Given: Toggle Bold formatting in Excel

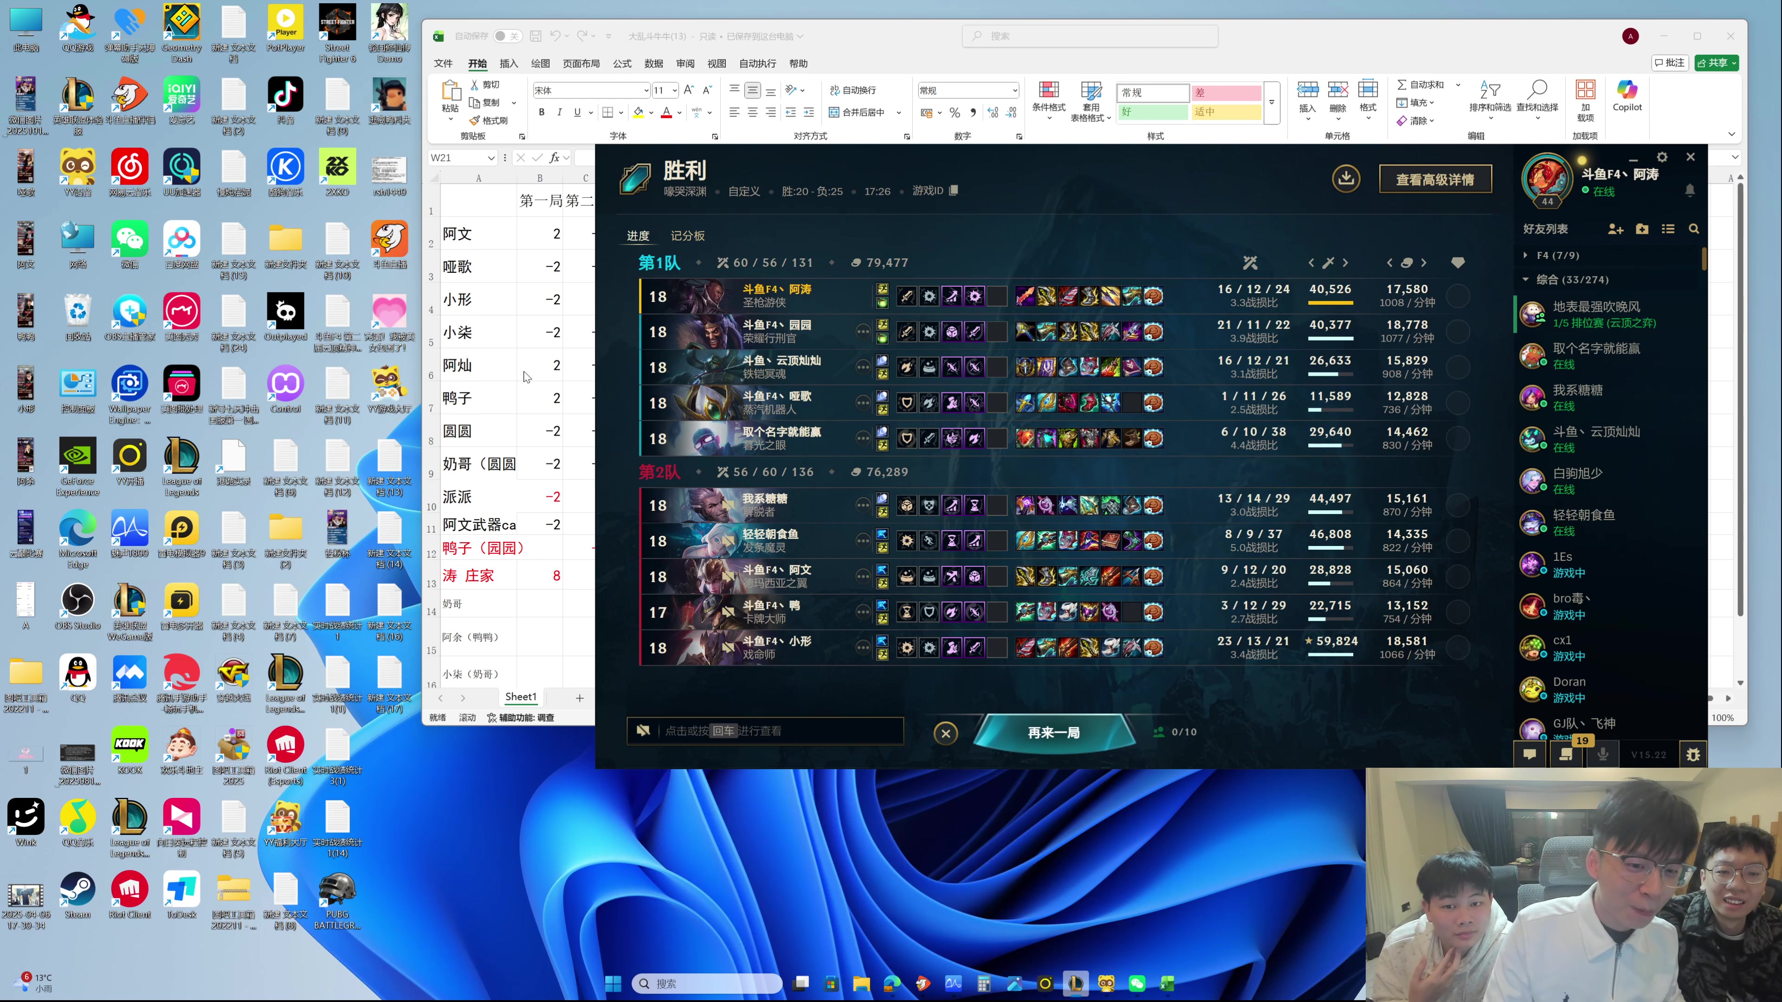Looking at the screenshot, I should pyautogui.click(x=542, y=112).
